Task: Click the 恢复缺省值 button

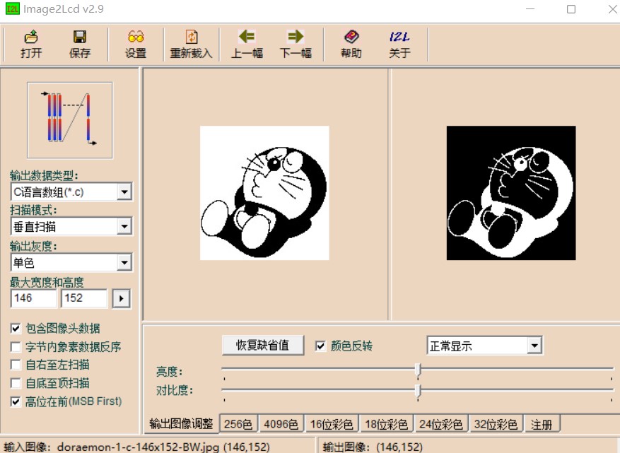Action: click(x=263, y=345)
